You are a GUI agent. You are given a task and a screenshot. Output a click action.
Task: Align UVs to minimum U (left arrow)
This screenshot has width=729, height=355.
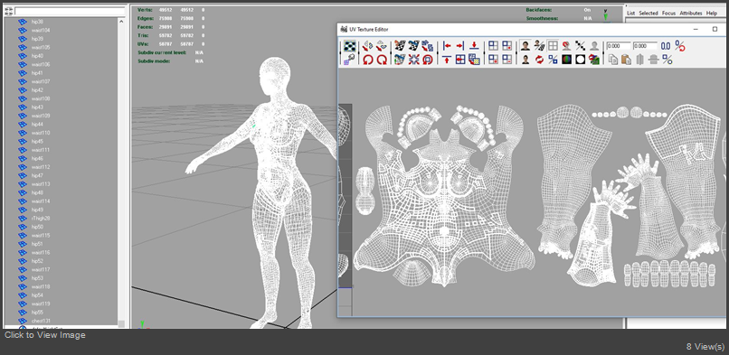coord(447,45)
